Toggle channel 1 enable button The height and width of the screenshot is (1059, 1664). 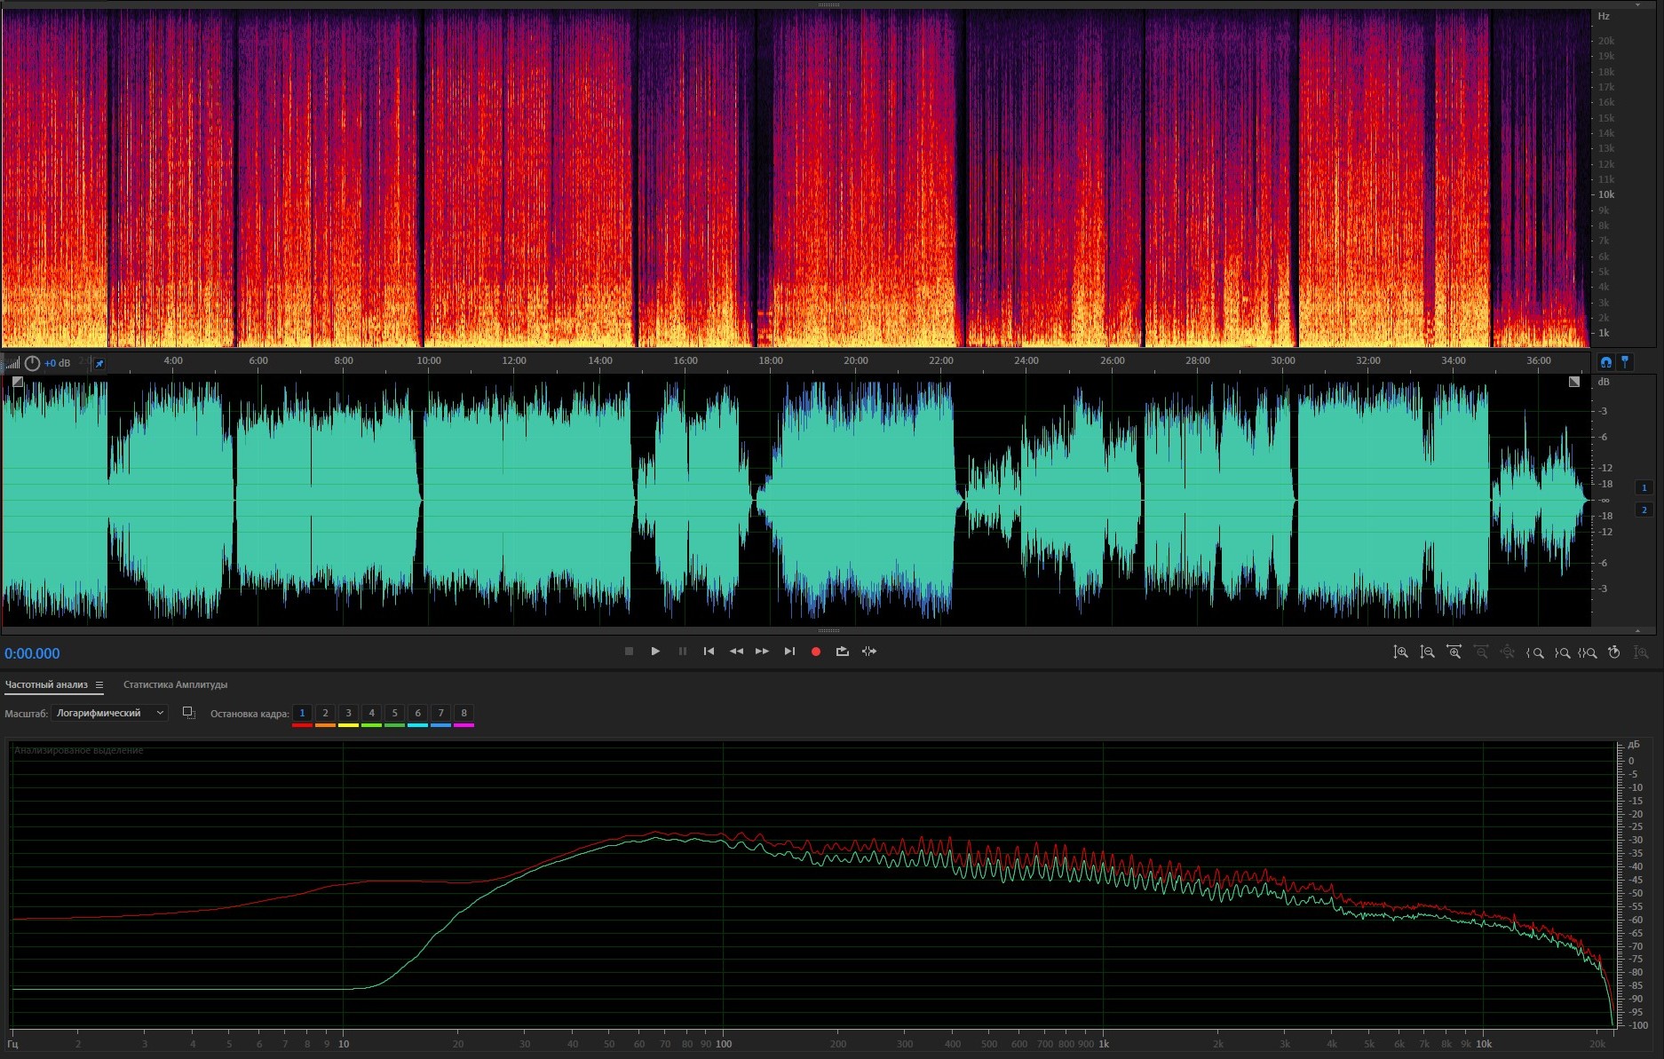(1644, 487)
